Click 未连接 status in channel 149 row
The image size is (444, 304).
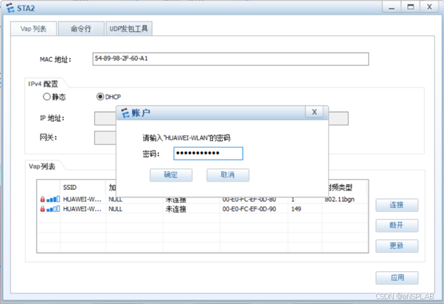(176, 209)
